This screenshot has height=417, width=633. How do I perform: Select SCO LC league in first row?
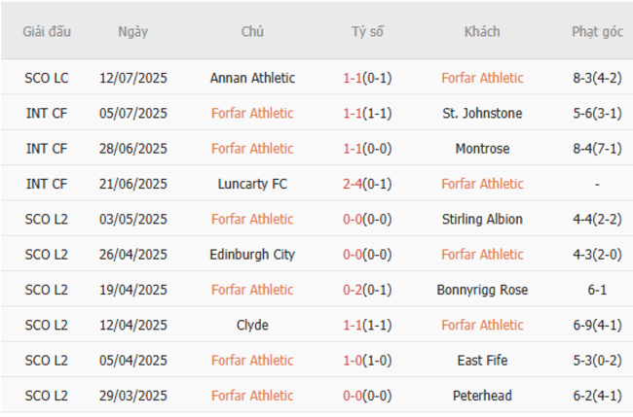point(47,78)
